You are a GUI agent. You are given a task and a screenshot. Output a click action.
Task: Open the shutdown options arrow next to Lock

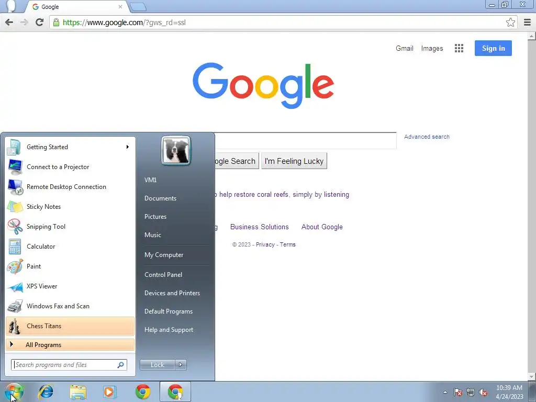tap(181, 365)
